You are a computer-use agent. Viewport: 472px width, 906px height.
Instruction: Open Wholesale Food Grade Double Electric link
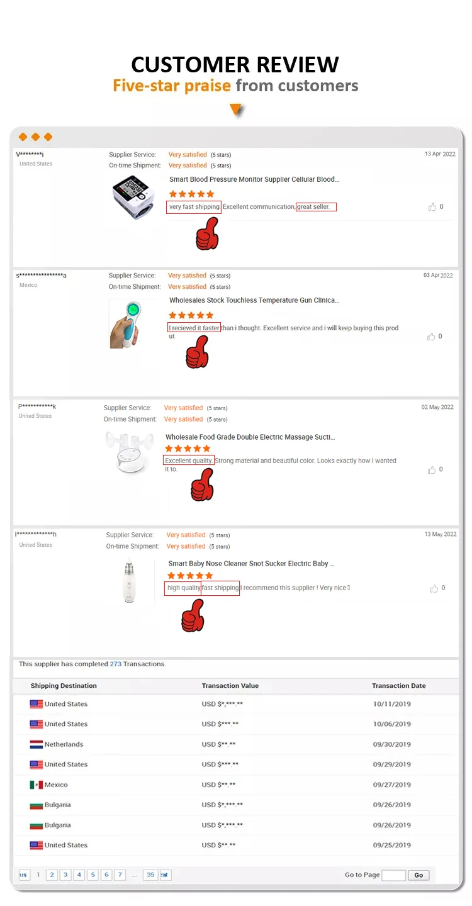point(250,437)
